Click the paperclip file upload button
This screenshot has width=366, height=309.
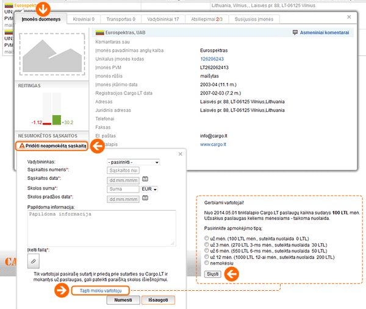[x=34, y=261]
